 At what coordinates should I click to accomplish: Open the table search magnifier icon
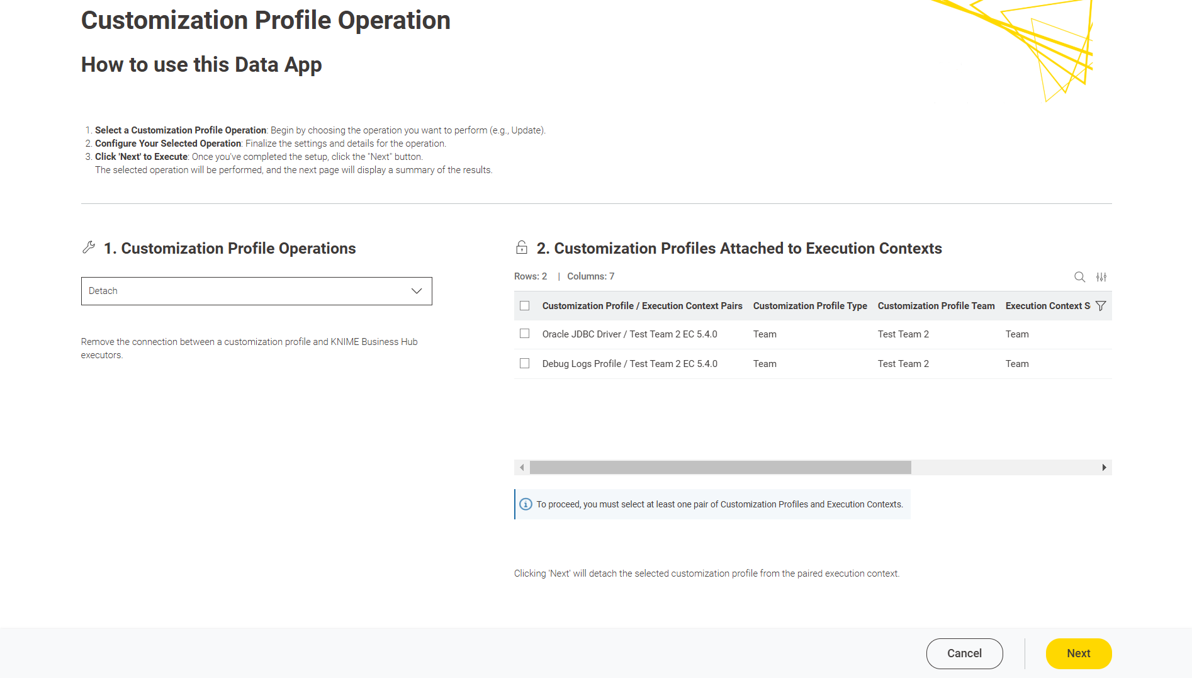tap(1079, 277)
